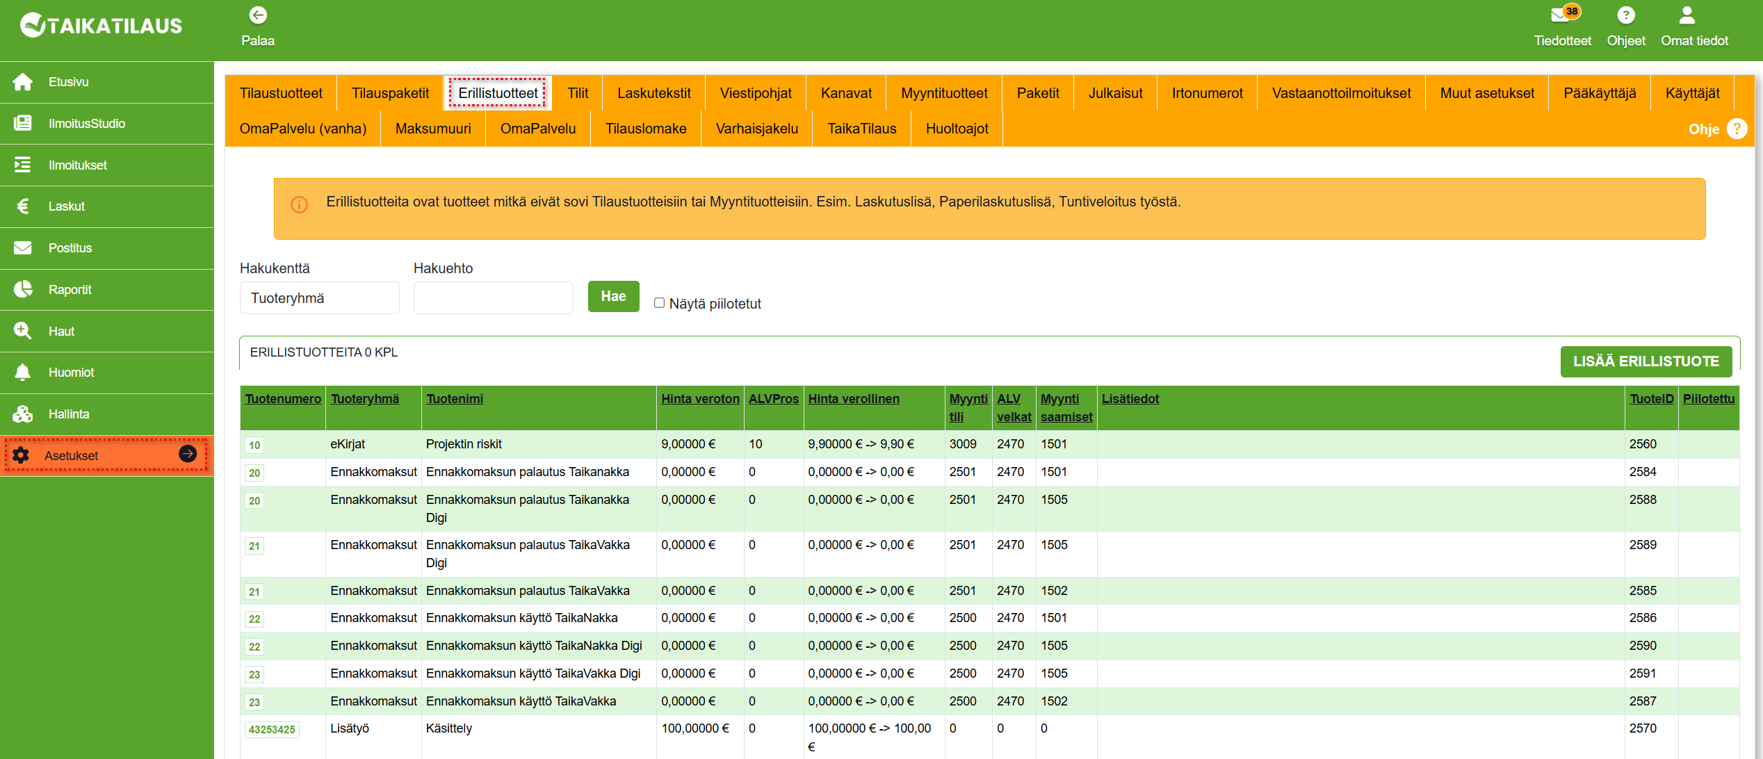Open product 23 in row with TuoteID 2587
The width and height of the screenshot is (1763, 759).
click(254, 703)
